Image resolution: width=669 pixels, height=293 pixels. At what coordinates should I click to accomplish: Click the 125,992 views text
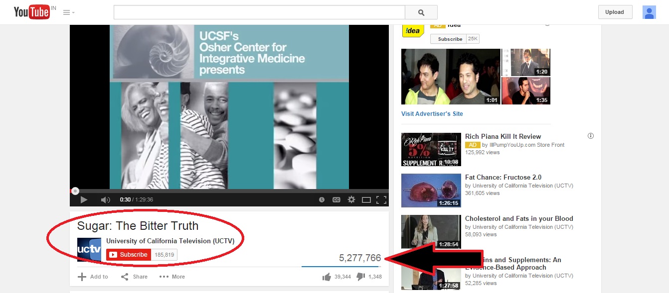[482, 152]
